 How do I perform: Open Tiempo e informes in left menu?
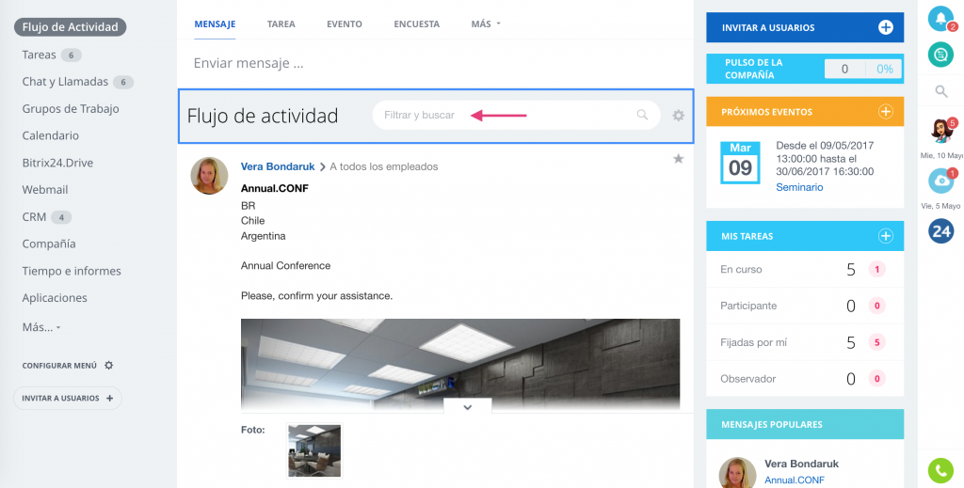tap(72, 271)
